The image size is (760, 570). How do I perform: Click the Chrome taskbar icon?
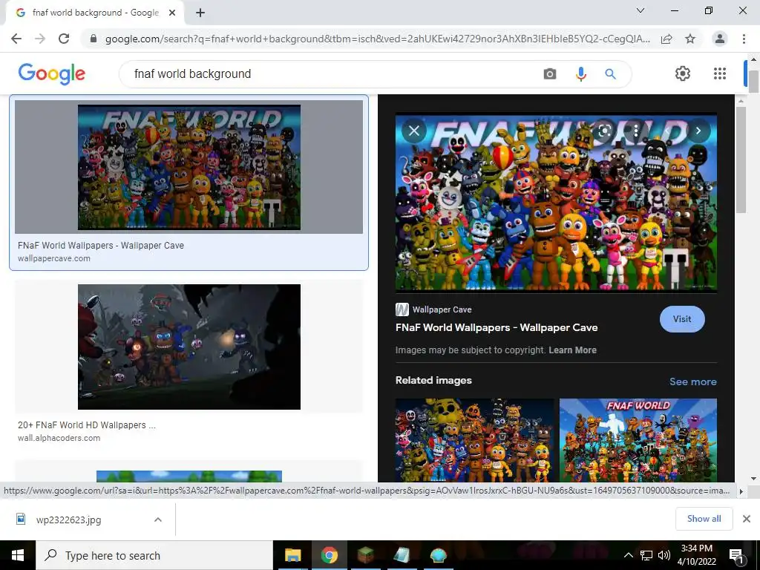pos(329,555)
